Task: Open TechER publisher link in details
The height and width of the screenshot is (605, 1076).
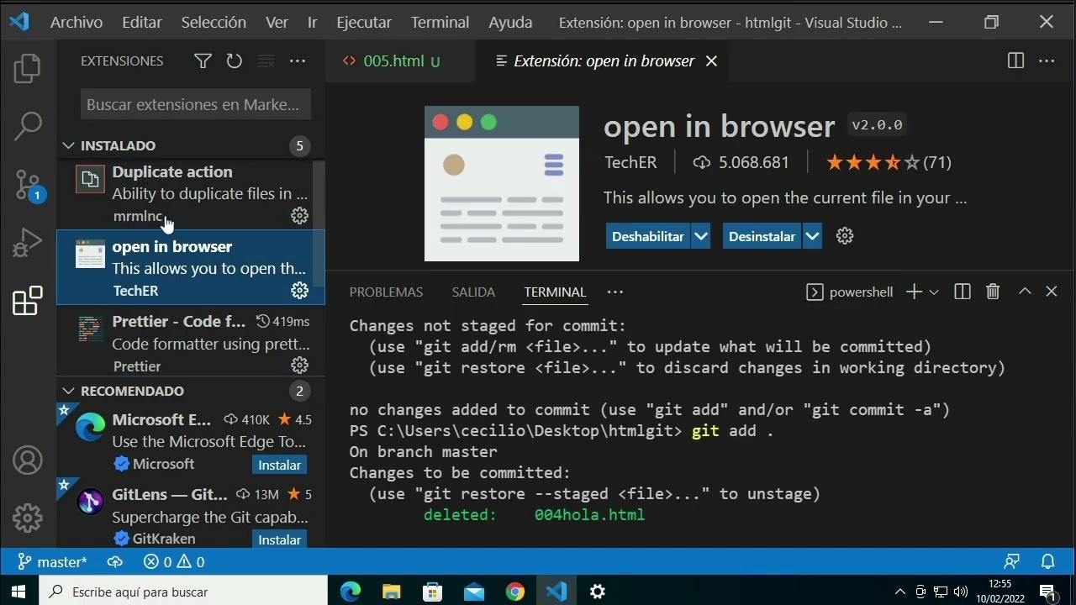Action: point(630,162)
